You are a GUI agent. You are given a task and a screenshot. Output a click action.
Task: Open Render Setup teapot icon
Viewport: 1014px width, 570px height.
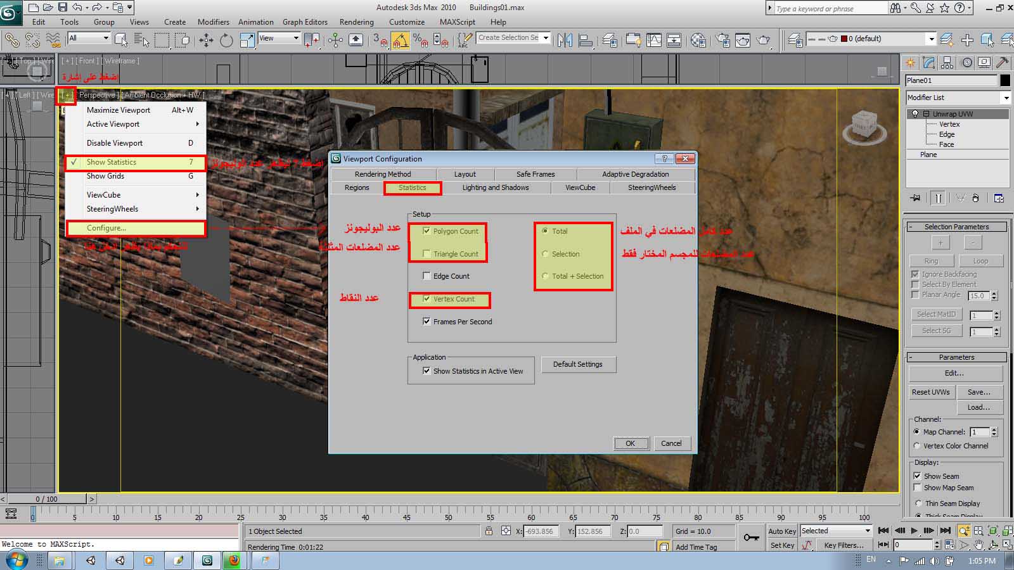722,40
